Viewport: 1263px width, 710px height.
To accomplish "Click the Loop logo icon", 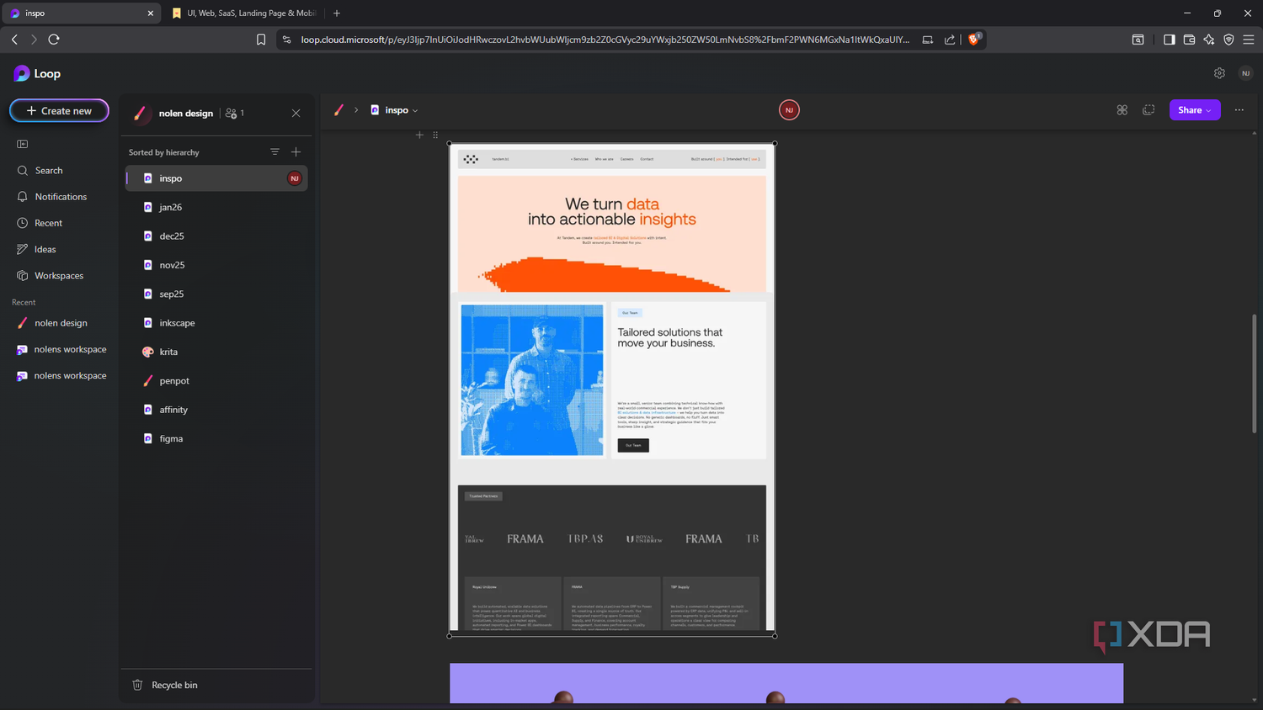I will (x=22, y=74).
